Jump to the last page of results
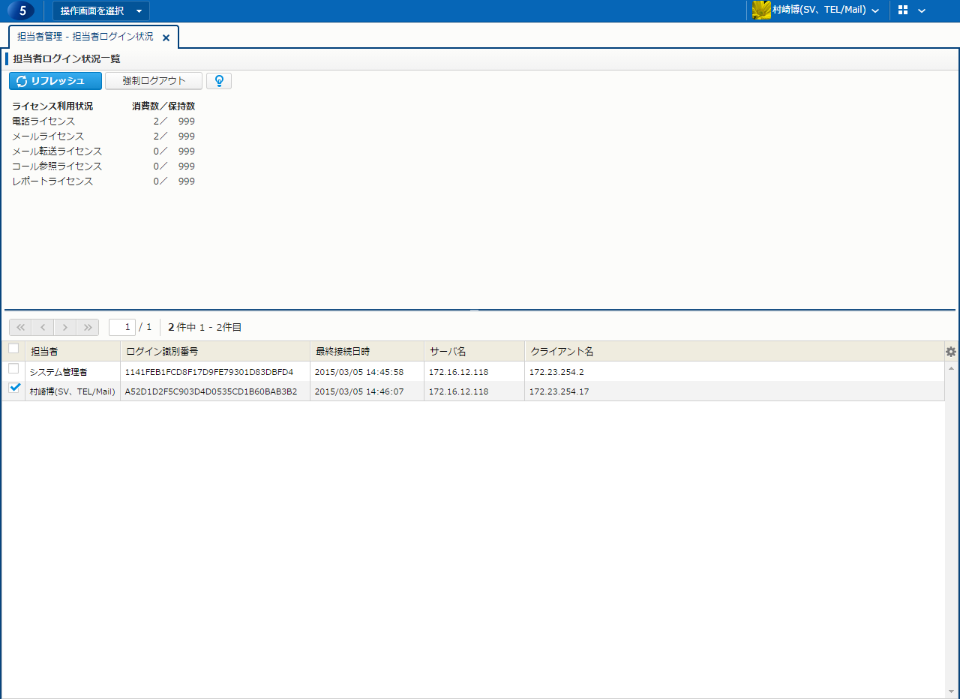 [88, 327]
